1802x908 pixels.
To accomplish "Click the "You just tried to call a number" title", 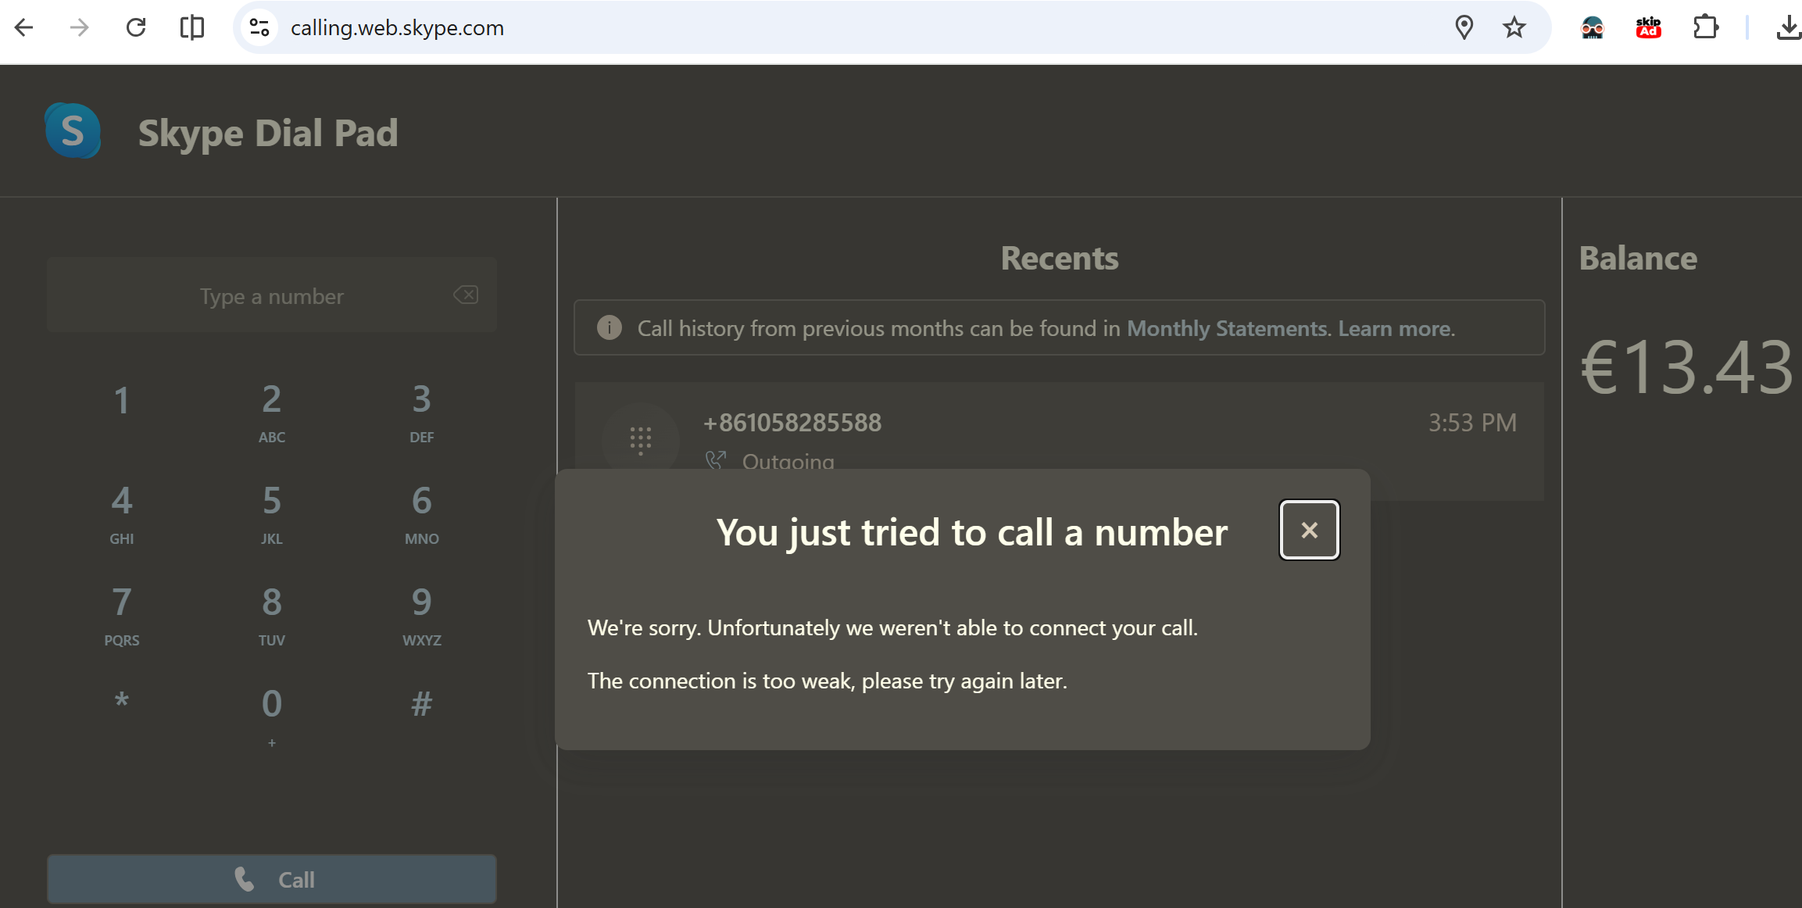I will click(x=972, y=532).
